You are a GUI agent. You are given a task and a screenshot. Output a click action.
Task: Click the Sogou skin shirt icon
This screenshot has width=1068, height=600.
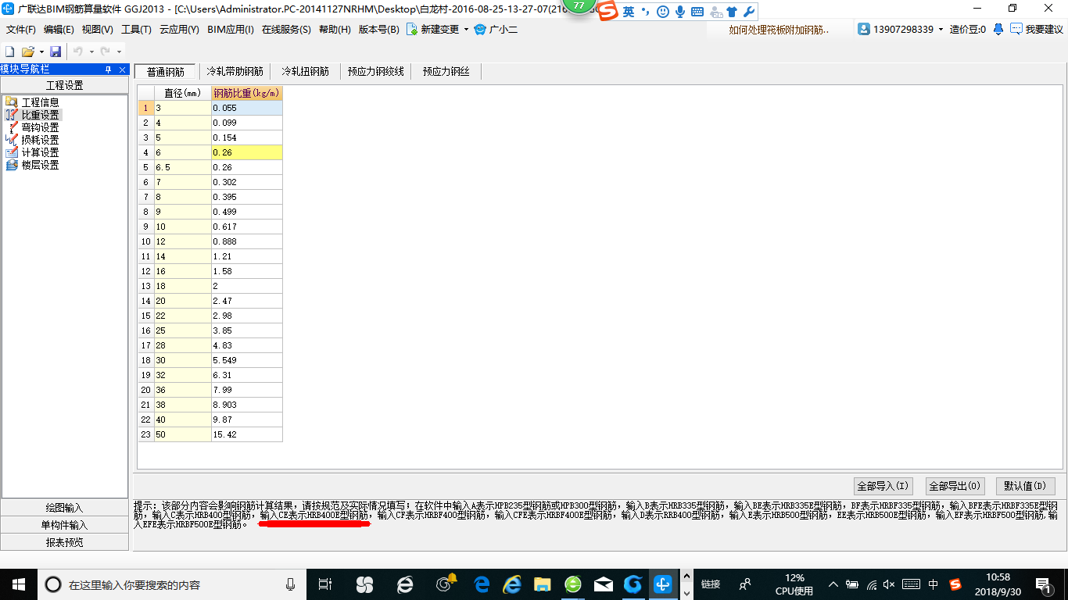(731, 12)
